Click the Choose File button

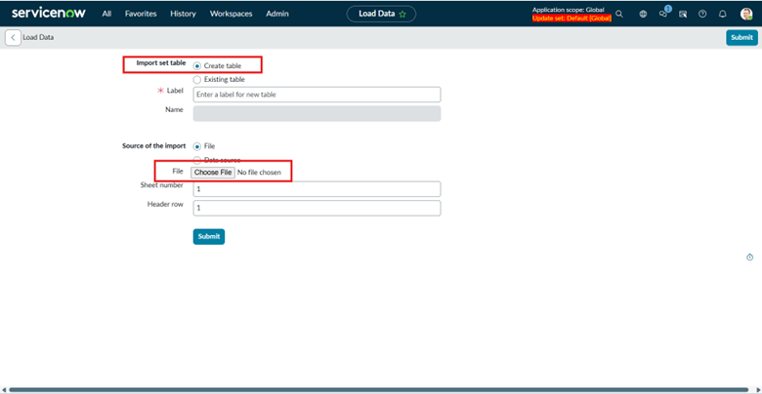[213, 173]
